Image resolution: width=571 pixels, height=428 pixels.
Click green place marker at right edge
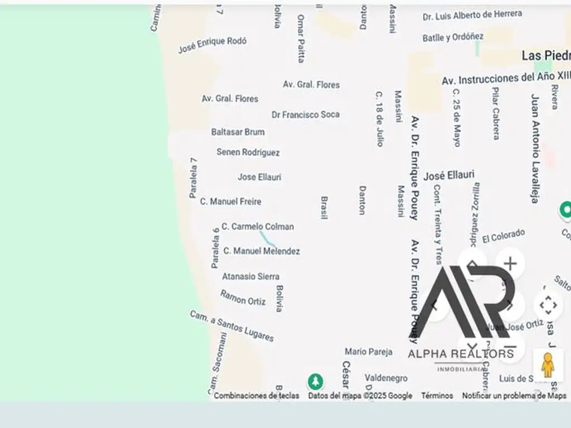coord(565,210)
